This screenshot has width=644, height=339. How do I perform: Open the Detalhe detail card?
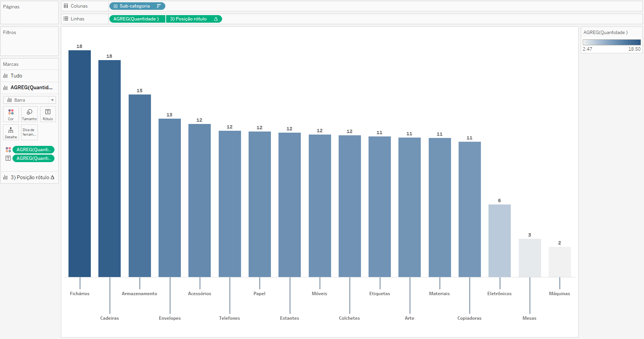11,132
